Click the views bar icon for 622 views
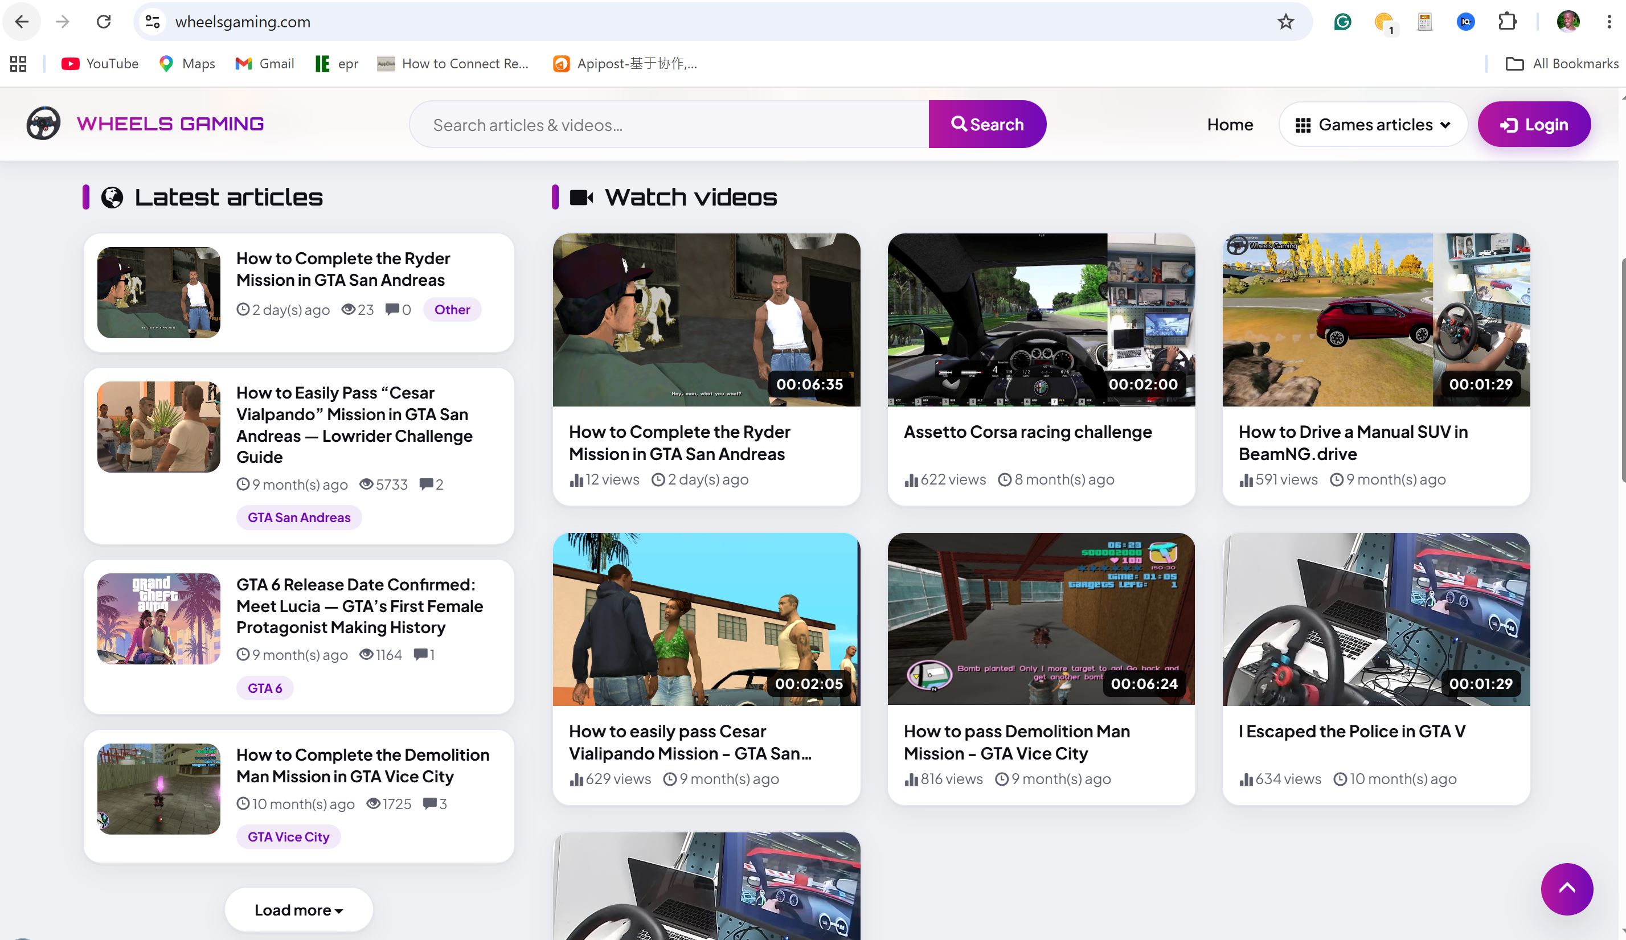Viewport: 1626px width, 940px height. click(x=911, y=480)
